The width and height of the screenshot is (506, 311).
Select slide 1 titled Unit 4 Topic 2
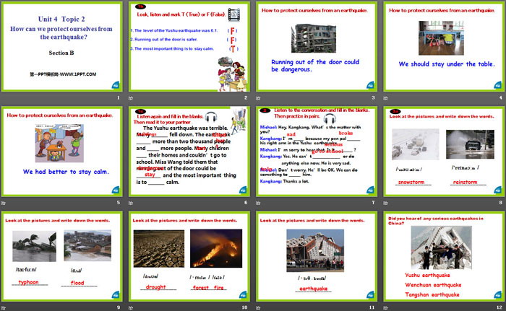[x=61, y=47]
